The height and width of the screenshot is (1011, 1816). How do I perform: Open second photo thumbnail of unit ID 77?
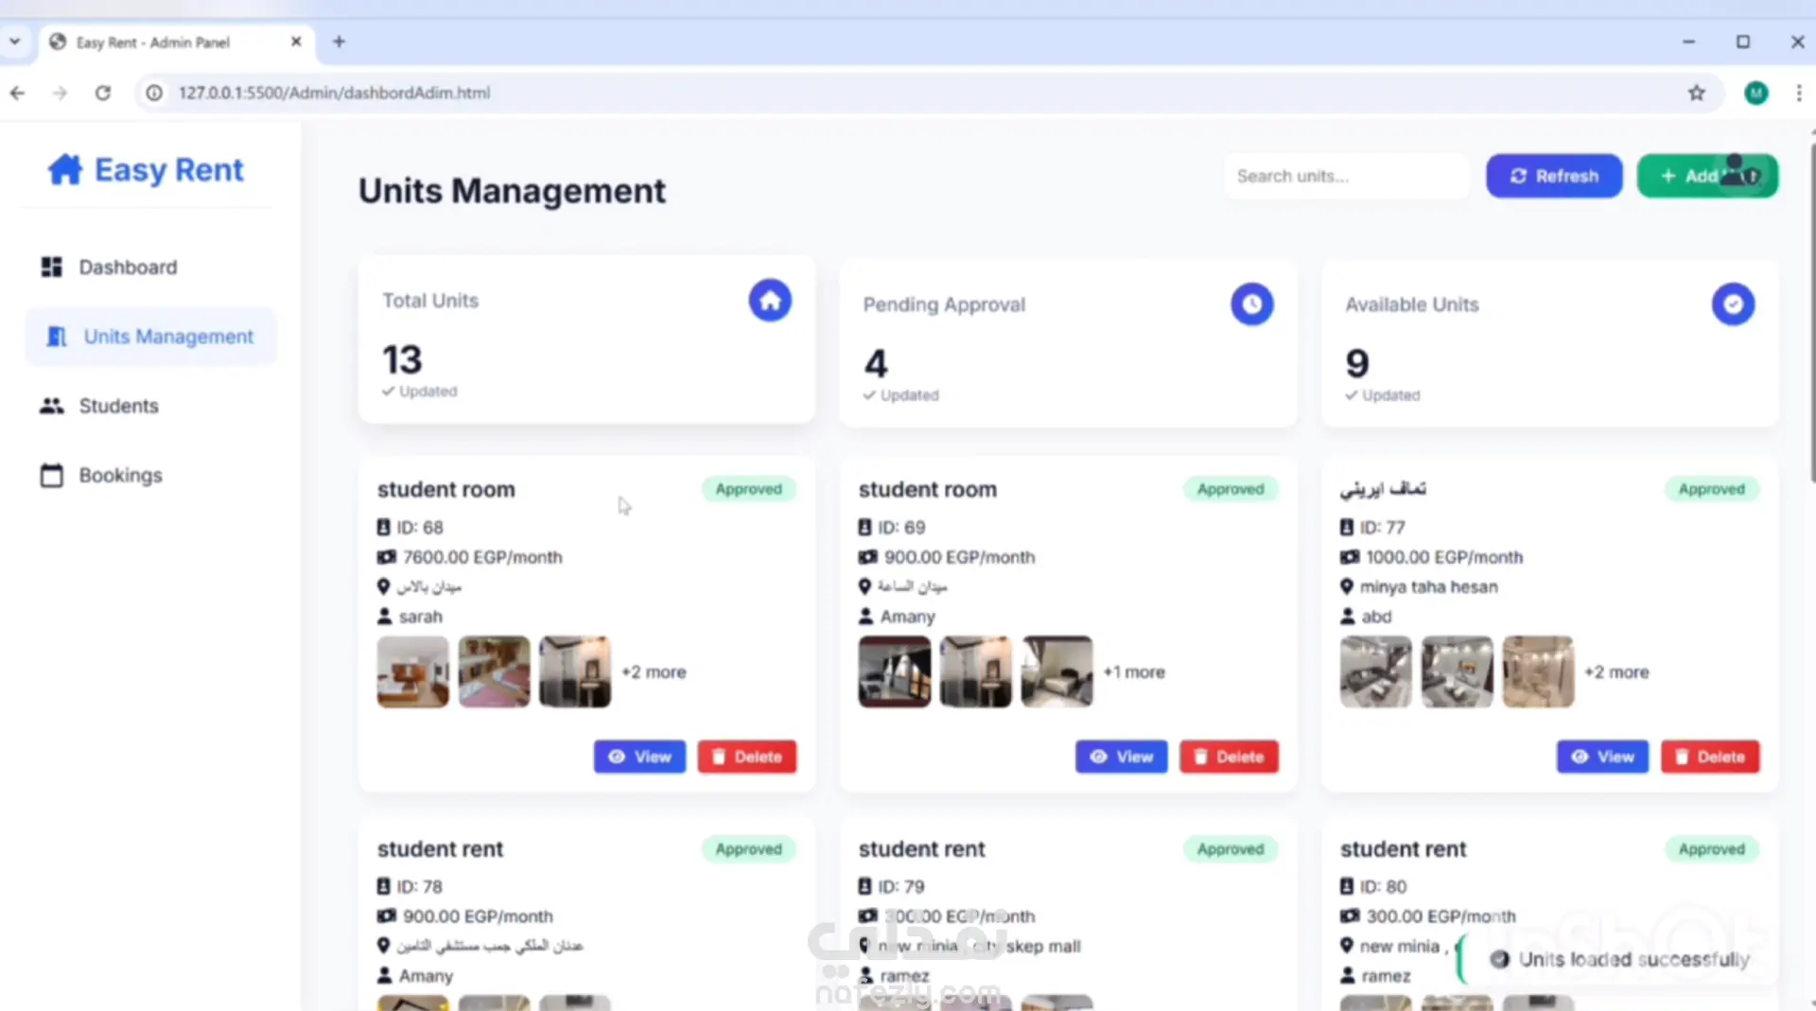1458,671
